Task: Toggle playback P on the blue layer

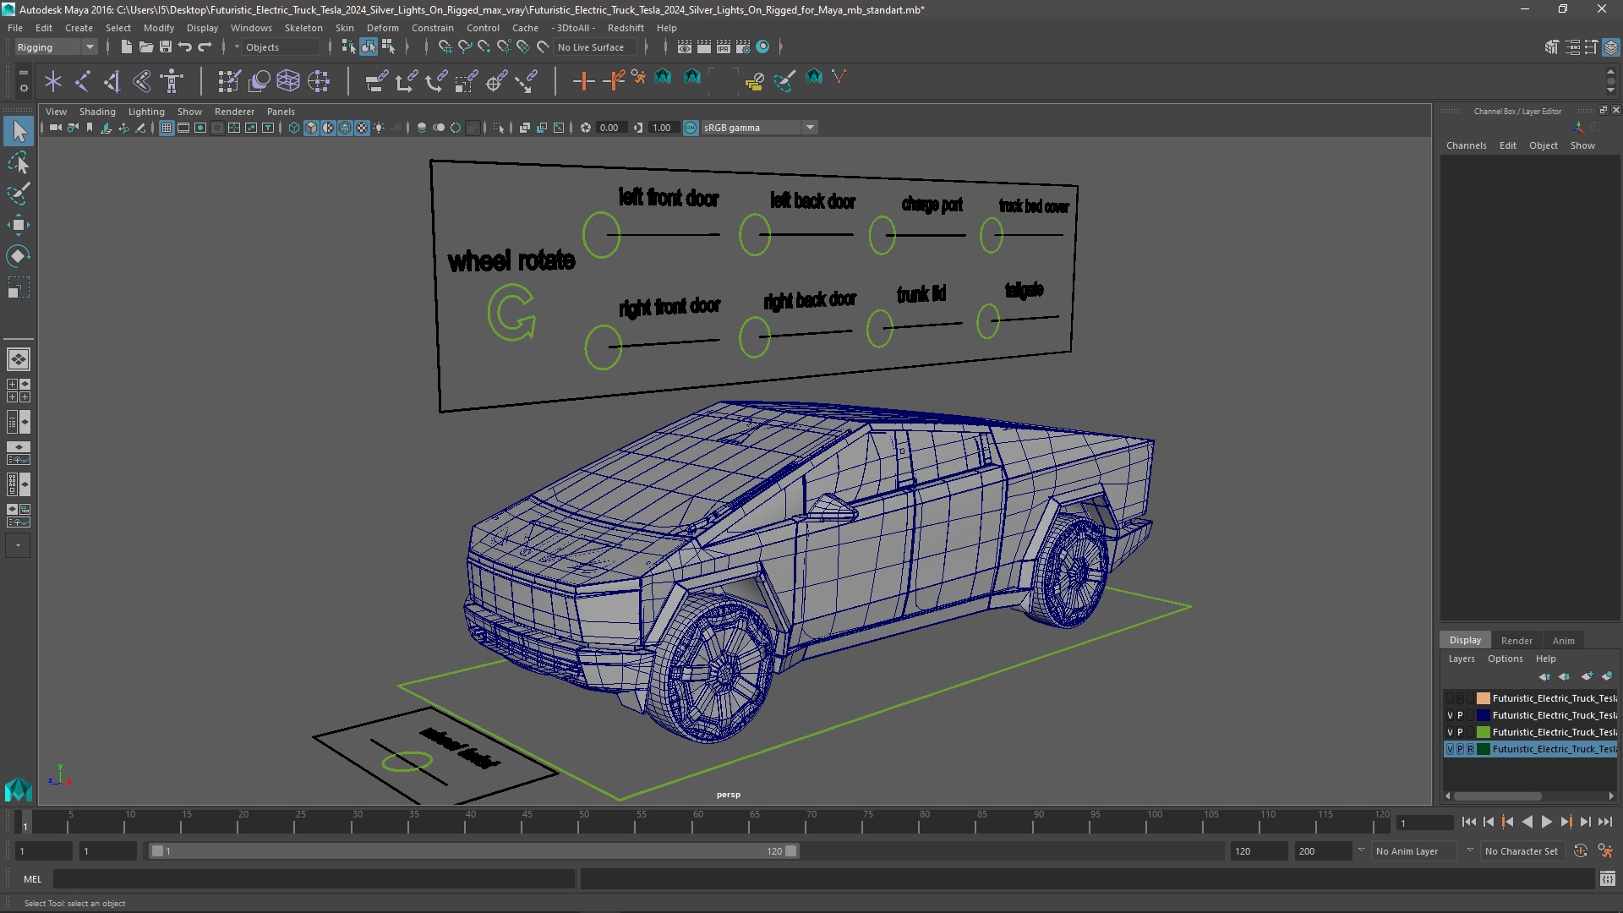Action: pos(1460,715)
